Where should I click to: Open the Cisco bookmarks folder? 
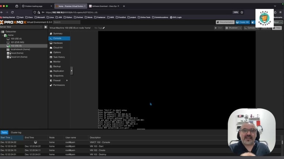point(29,17)
